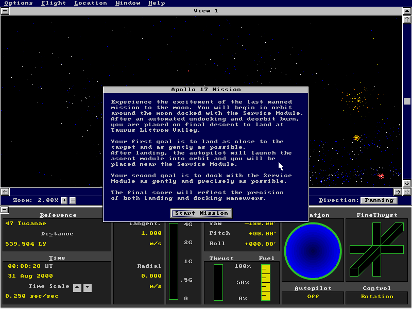The image size is (412, 309).
Task: Click the Autopilot label
Action: pos(313,288)
